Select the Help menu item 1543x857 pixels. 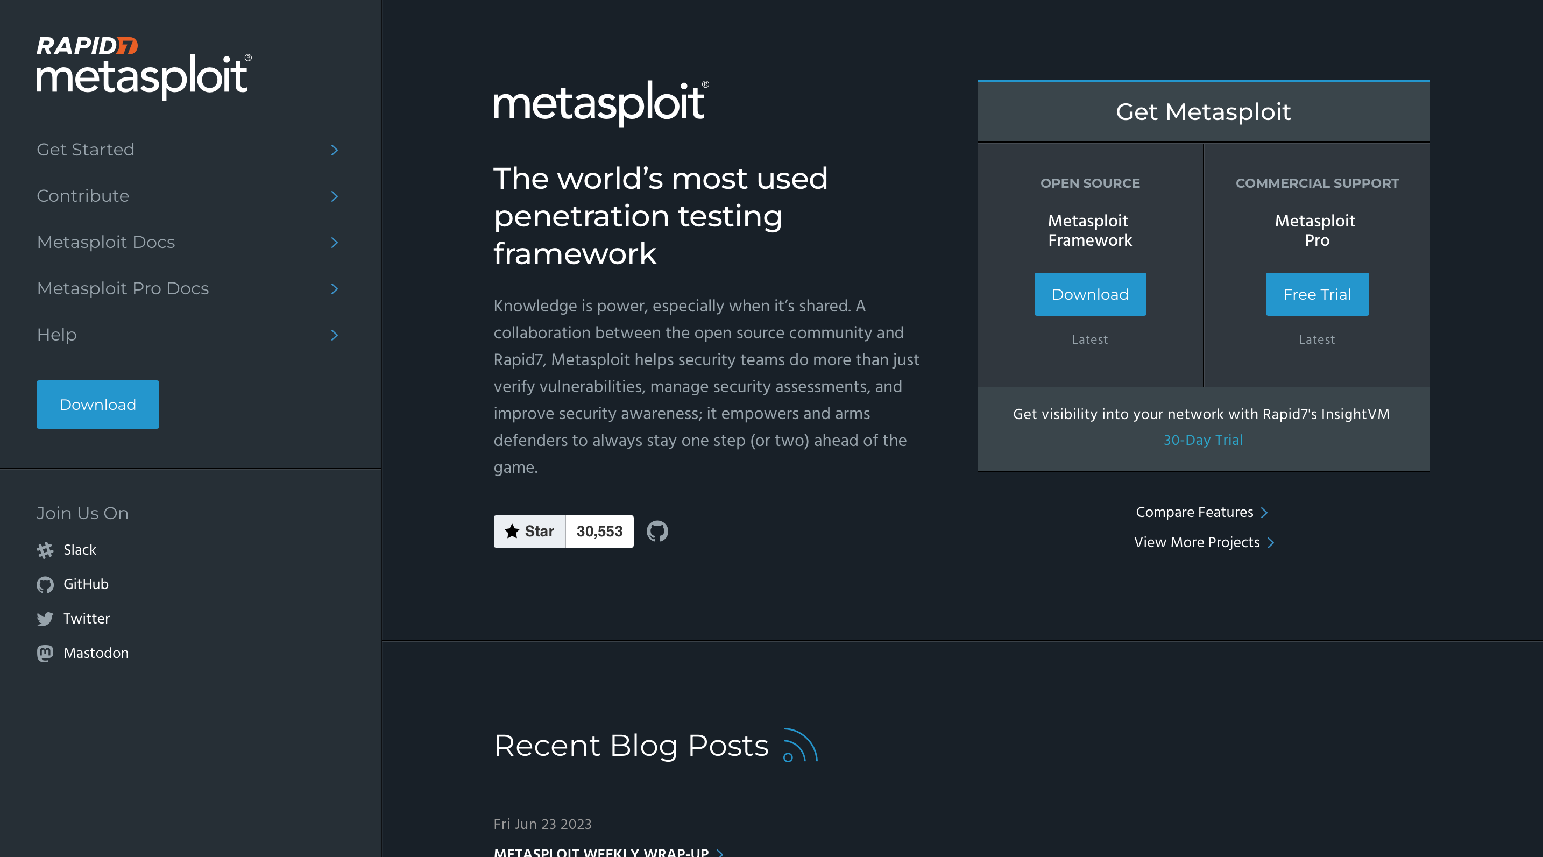[x=56, y=335]
